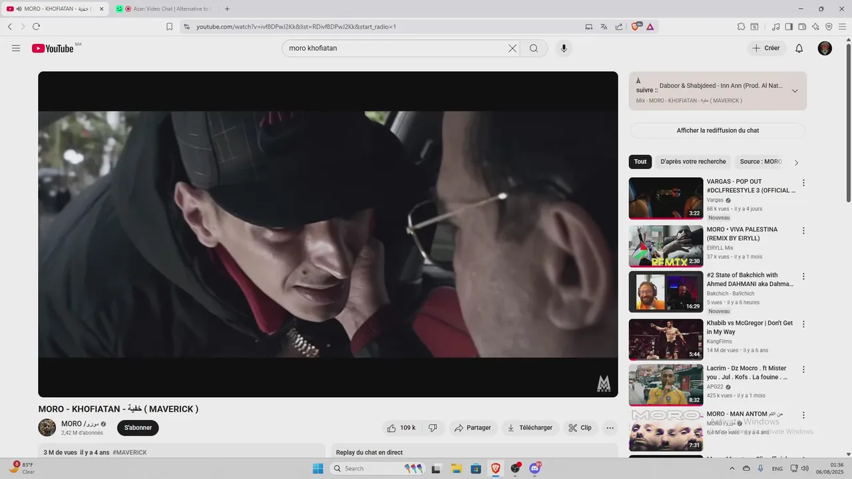The width and height of the screenshot is (852, 479).
Task: Open a new browser tab
Action: click(227, 9)
